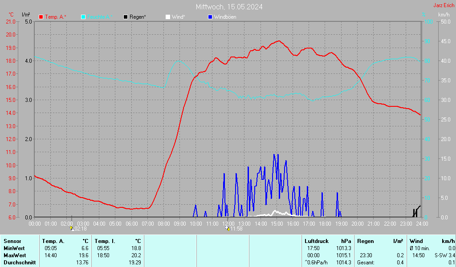Click the Temp. I. column header

coord(105,241)
